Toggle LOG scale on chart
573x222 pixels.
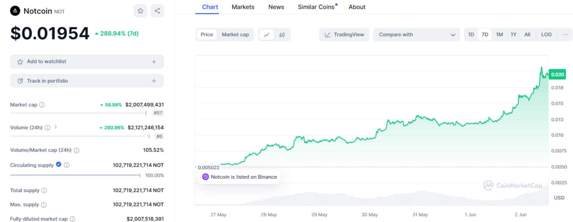pos(546,34)
